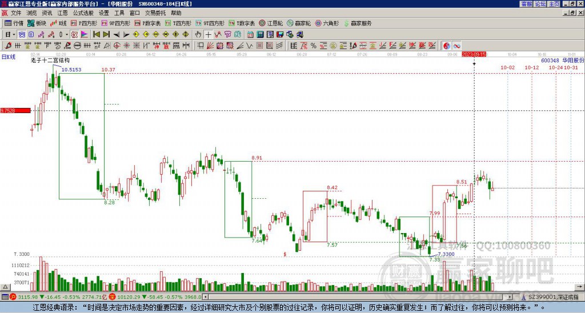
Task: Select the zigzag wave line tool
Action: pos(250,46)
